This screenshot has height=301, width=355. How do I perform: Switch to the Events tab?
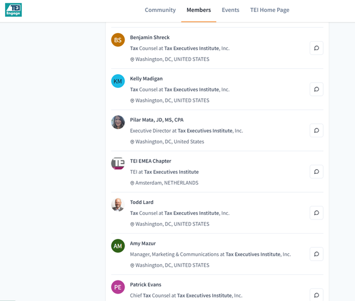click(x=230, y=10)
